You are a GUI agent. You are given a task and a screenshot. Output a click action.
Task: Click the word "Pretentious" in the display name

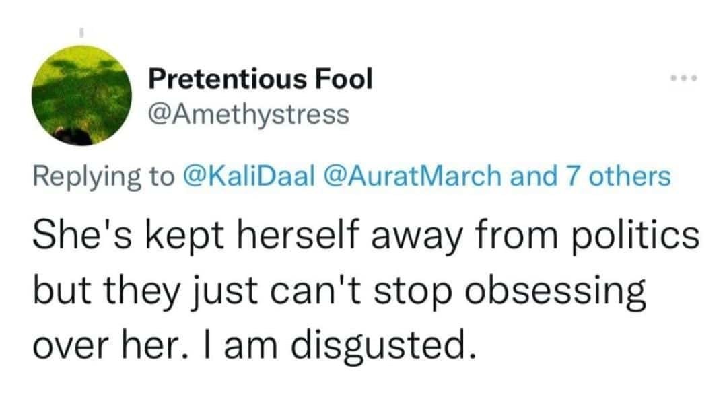click(x=228, y=79)
